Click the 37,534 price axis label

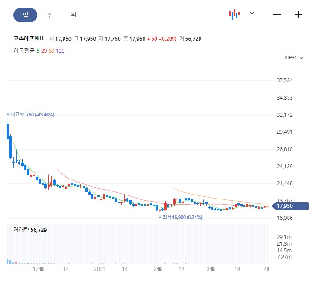point(284,80)
